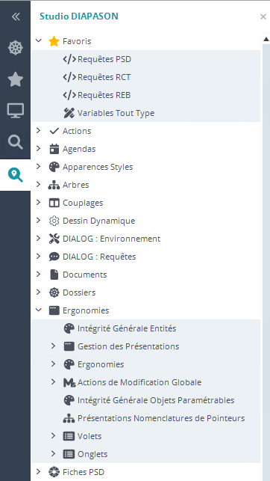Collapse the Favoris tree node
Image resolution: width=270 pixels, height=481 pixels.
pyautogui.click(x=38, y=40)
